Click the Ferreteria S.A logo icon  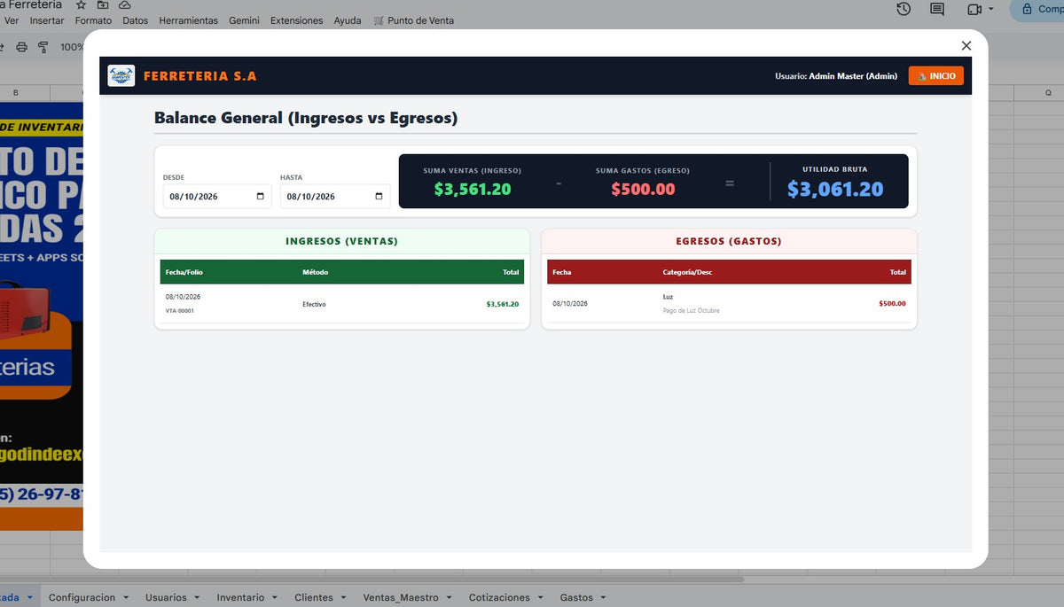pos(121,76)
